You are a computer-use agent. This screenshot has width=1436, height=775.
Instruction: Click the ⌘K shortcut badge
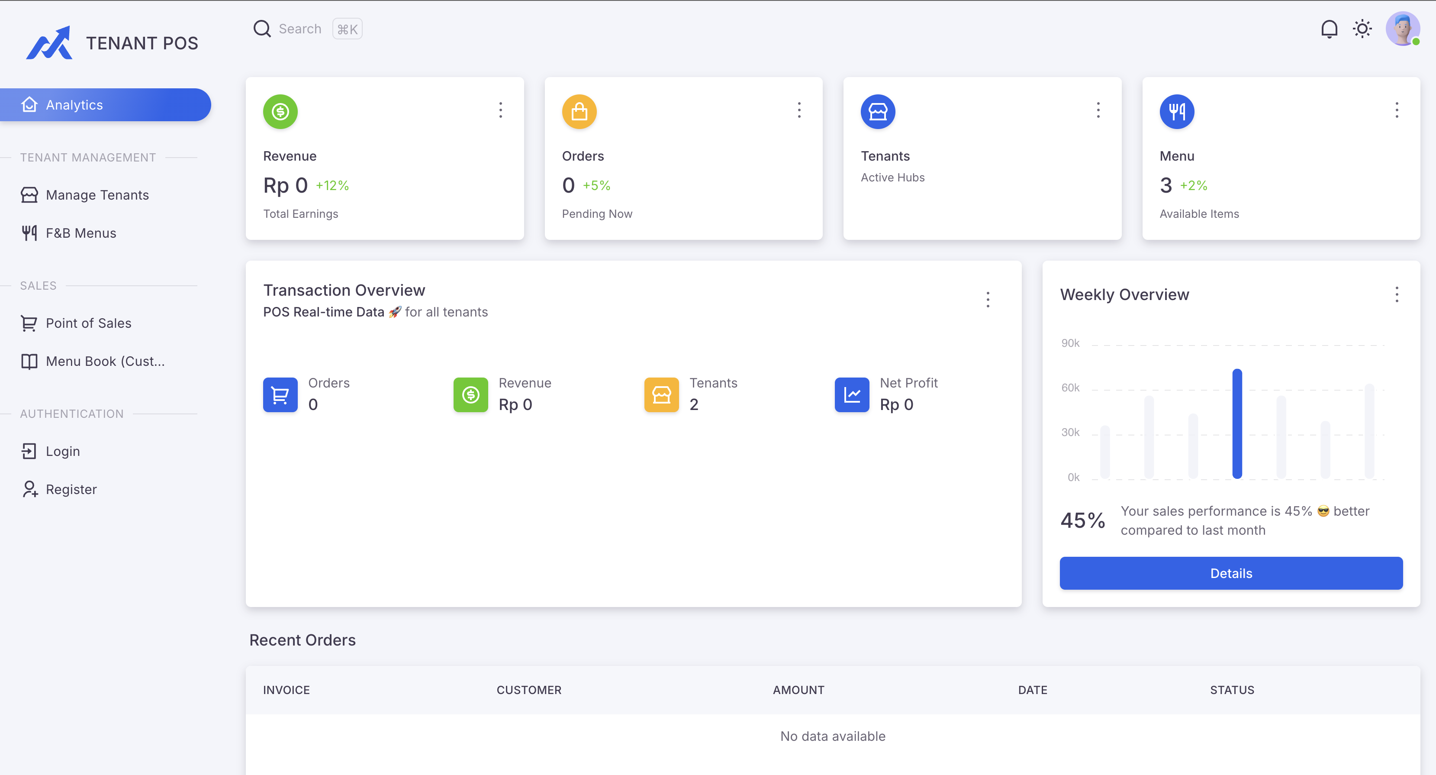point(347,29)
